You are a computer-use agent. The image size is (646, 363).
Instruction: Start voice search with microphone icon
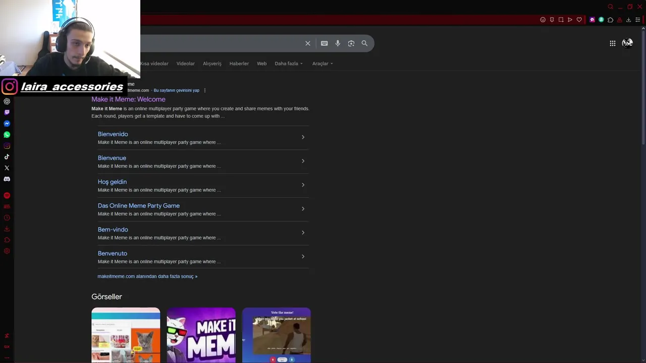point(338,43)
